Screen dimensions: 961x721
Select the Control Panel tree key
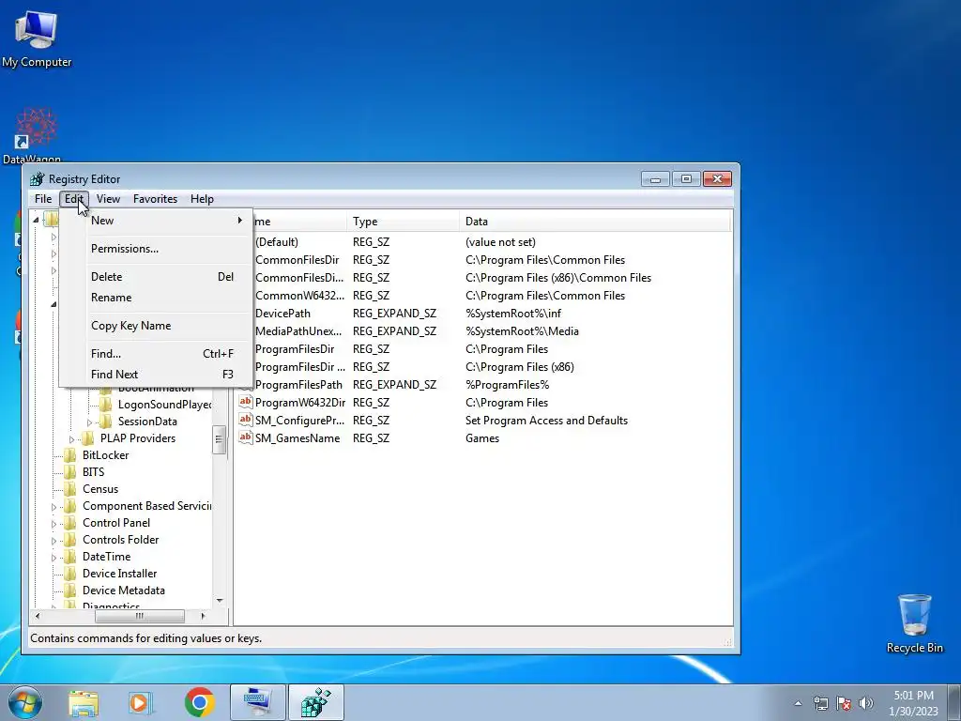click(x=115, y=523)
